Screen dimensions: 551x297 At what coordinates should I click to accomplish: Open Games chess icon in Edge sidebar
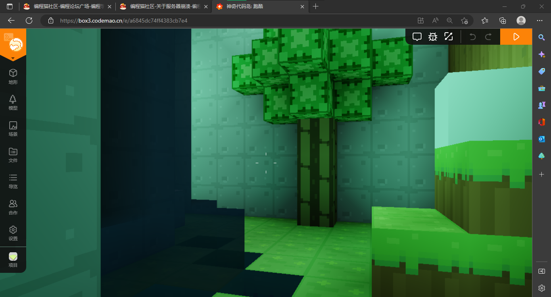[x=542, y=105]
